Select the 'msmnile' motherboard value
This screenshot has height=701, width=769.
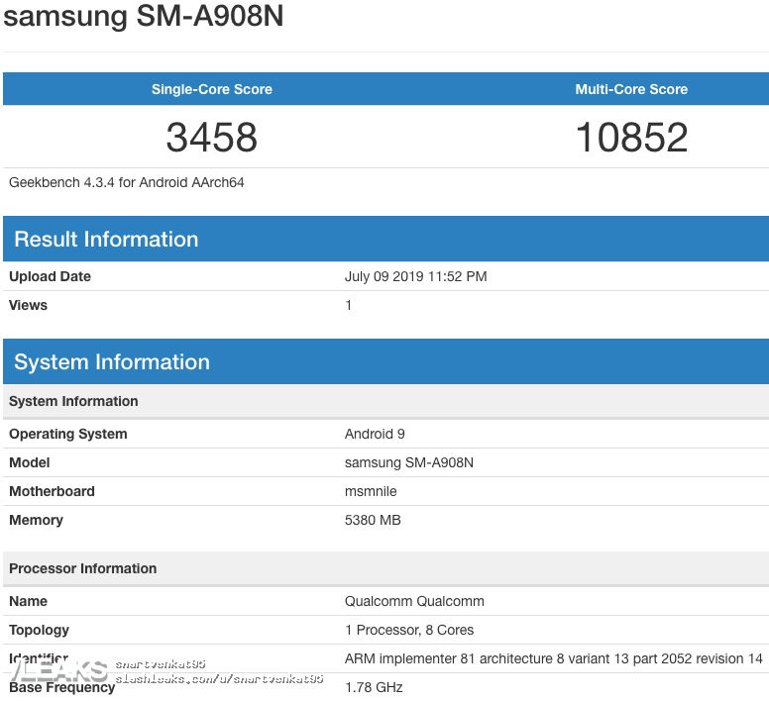371,491
